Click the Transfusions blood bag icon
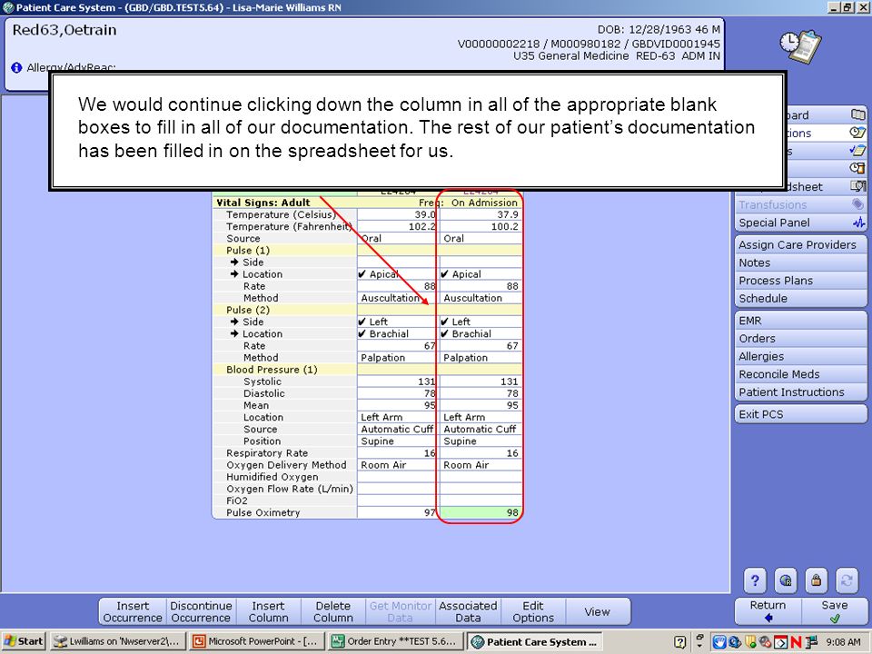This screenshot has width=872, height=654. click(x=858, y=204)
